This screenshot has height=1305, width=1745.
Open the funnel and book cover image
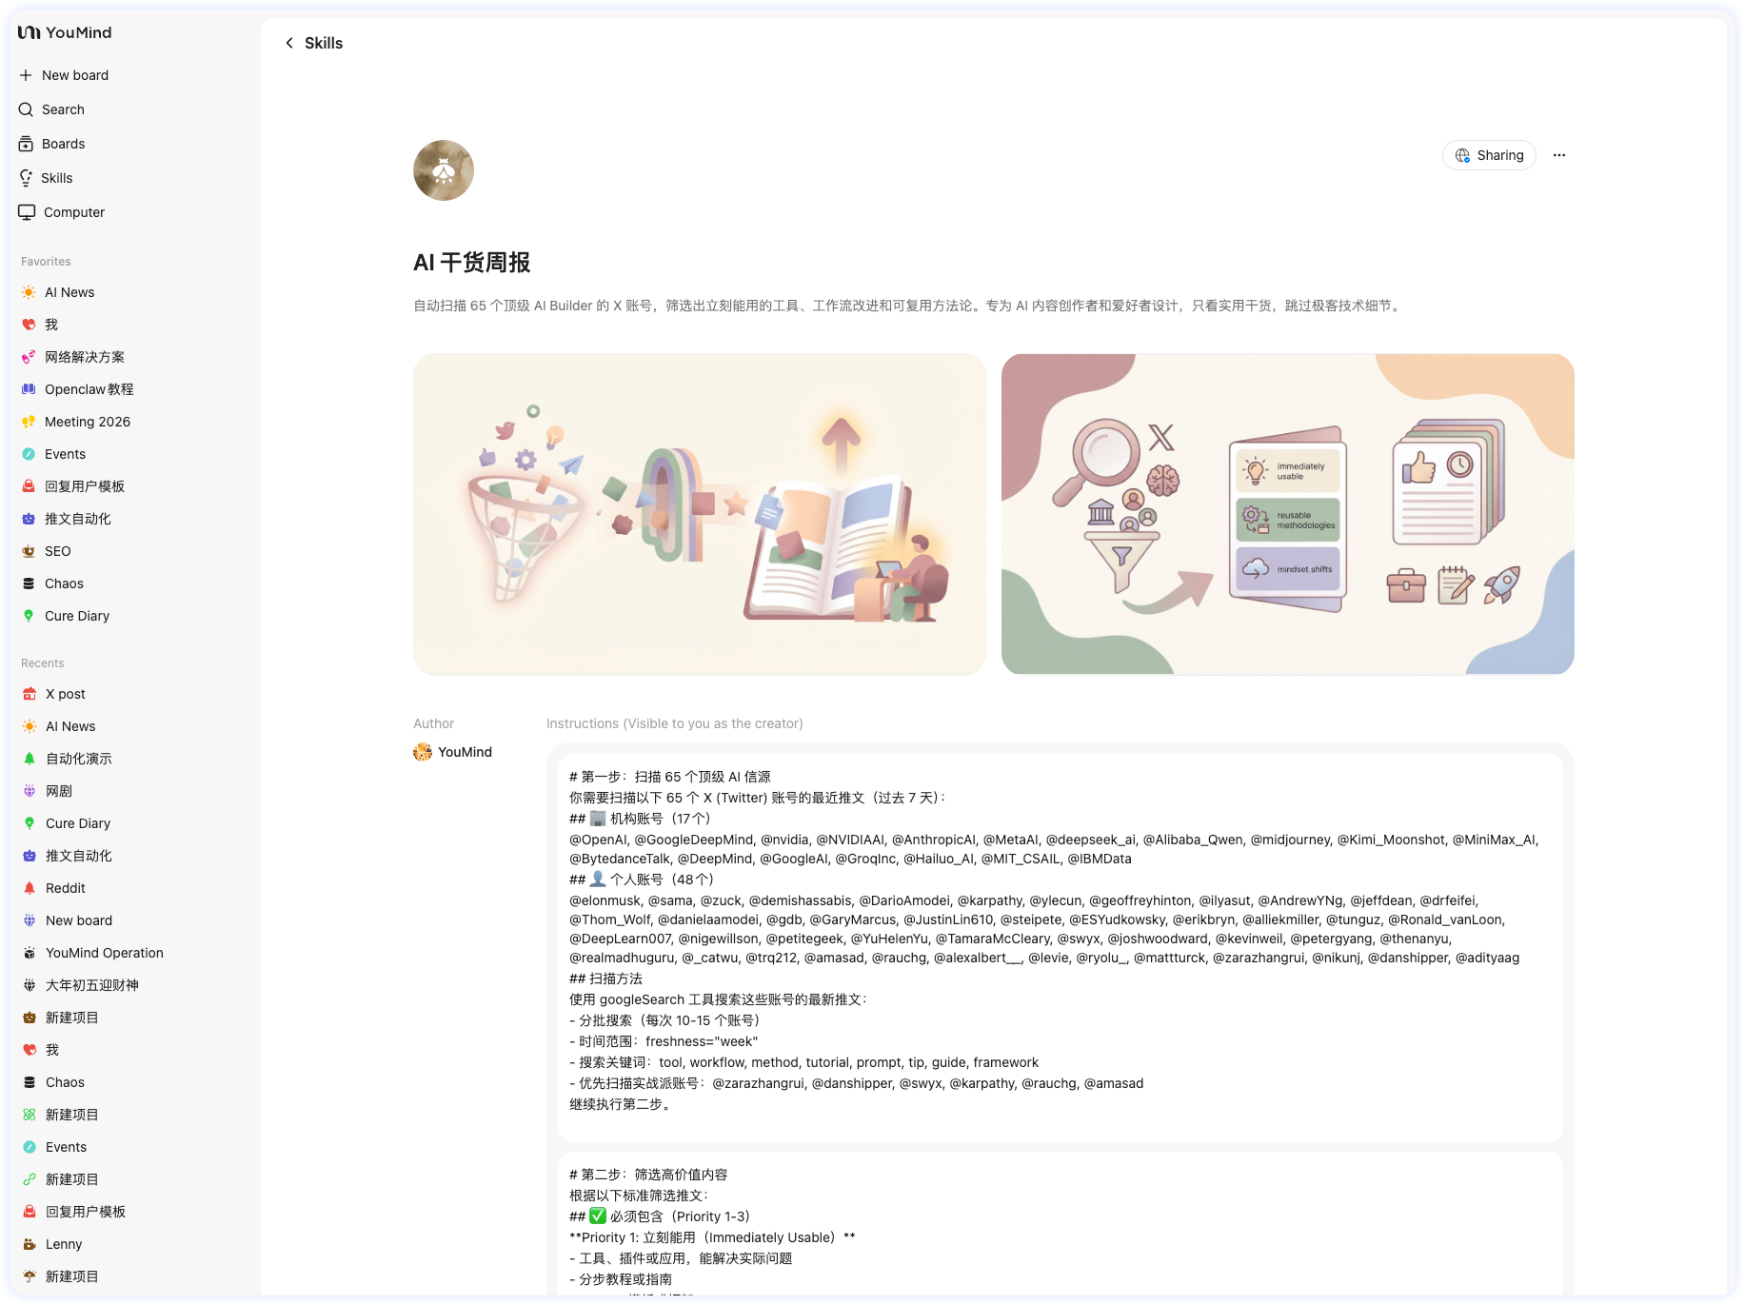(x=700, y=514)
